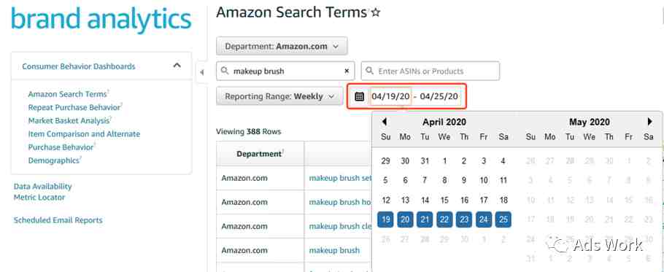
Task: Open Scheduled Email Reports
Action: coord(58,220)
